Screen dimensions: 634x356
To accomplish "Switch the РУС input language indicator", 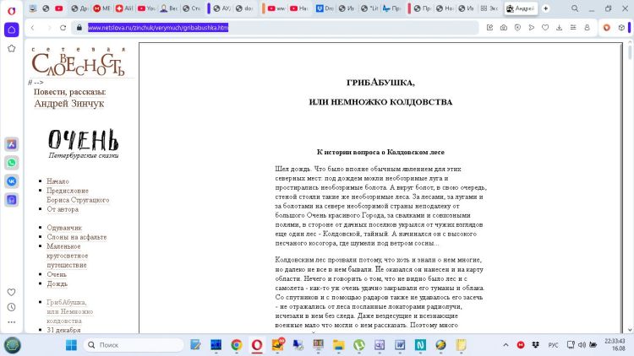I will point(553,345).
